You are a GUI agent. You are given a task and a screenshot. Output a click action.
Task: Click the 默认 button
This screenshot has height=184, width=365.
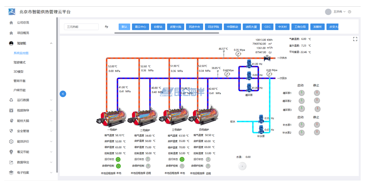point(124,27)
